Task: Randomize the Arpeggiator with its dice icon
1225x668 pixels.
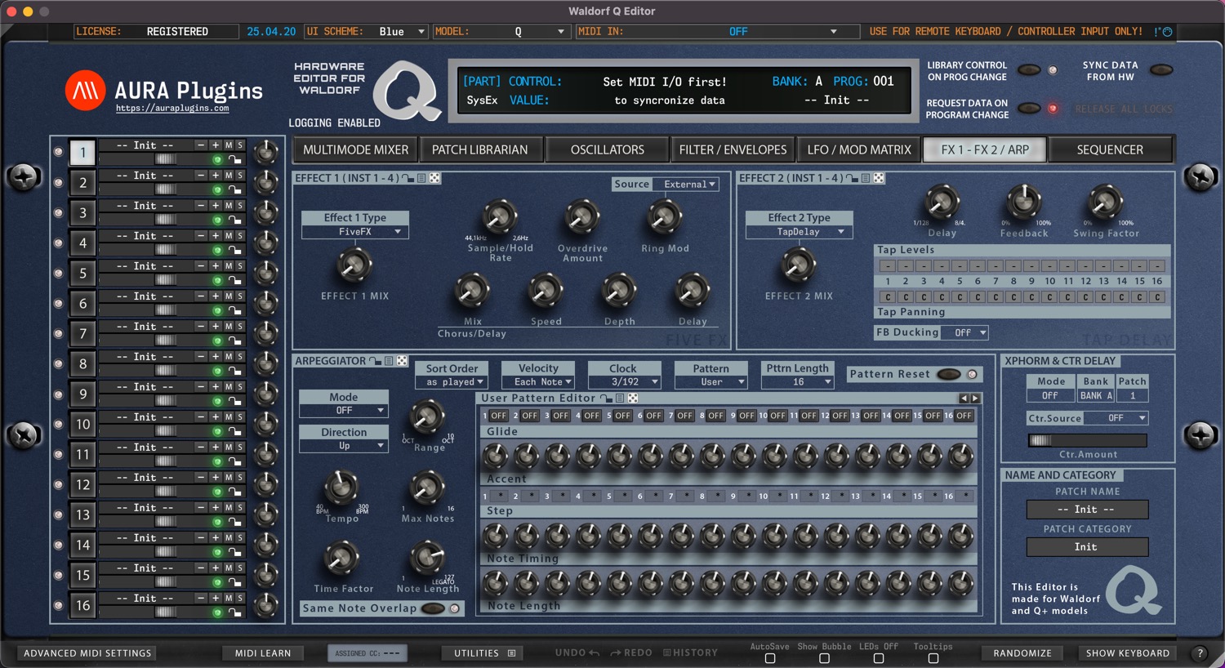Action: 402,361
